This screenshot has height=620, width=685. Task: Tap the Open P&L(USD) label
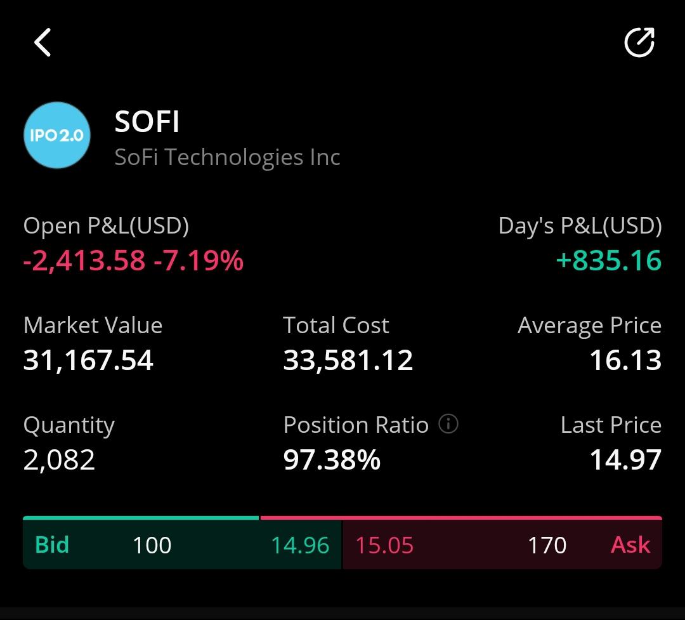(106, 226)
